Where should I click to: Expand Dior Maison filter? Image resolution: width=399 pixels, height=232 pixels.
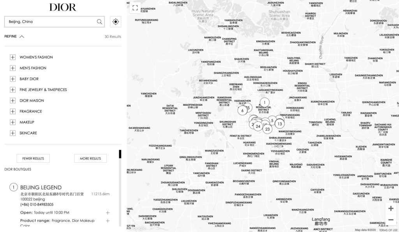[x=13, y=101]
